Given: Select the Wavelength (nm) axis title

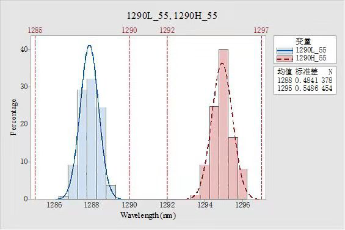Looking at the screenshot, I should click(x=148, y=215).
